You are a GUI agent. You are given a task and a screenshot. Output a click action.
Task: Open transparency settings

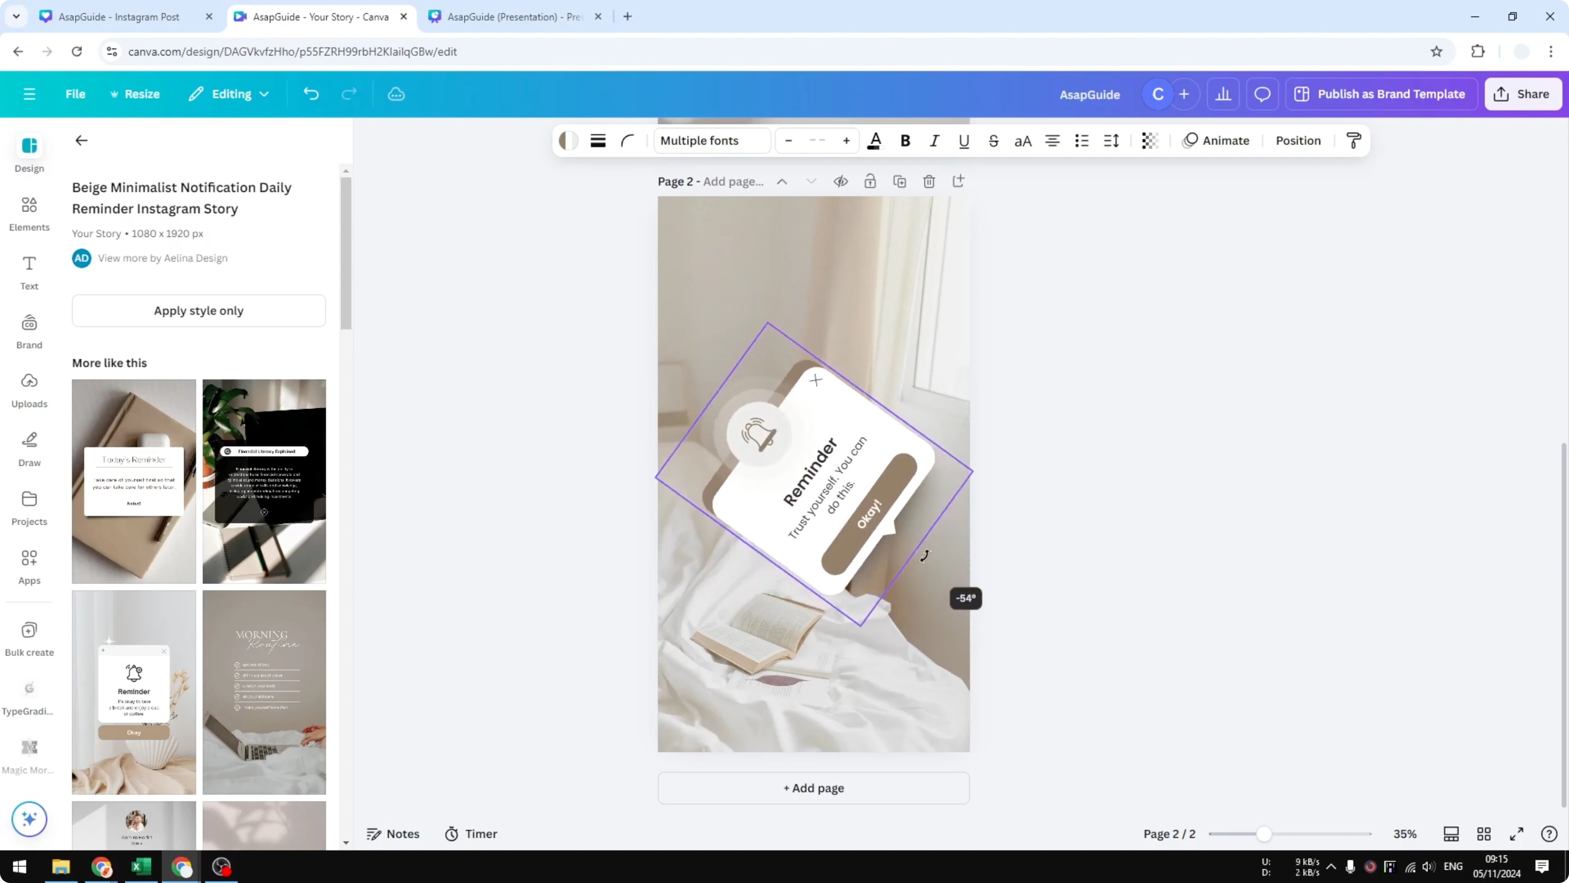(x=1150, y=141)
